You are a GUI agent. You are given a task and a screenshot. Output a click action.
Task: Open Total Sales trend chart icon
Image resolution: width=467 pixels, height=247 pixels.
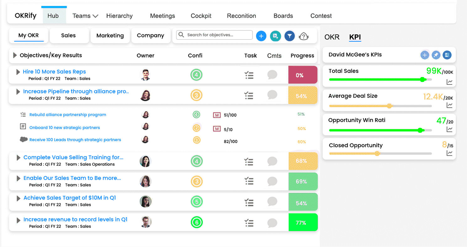point(449,82)
